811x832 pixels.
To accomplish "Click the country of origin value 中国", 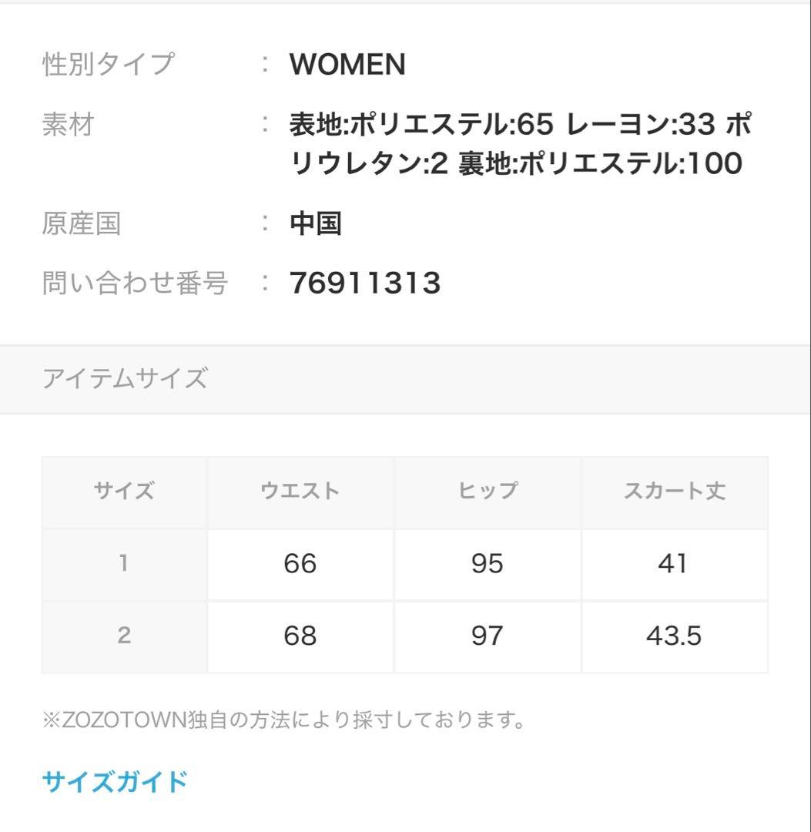I will tap(316, 224).
